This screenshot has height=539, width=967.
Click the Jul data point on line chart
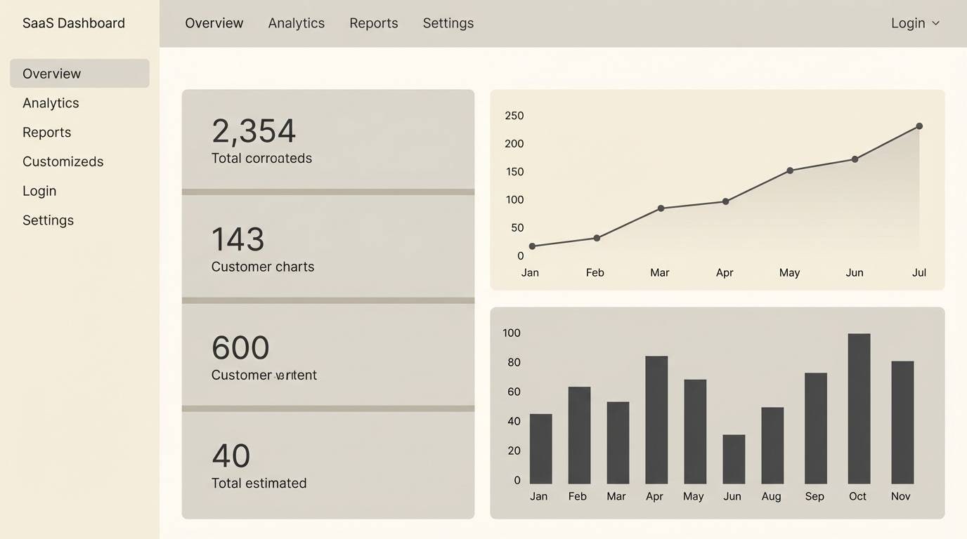point(919,126)
